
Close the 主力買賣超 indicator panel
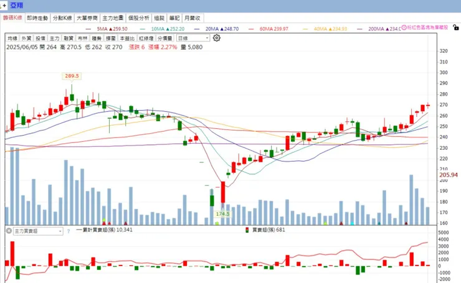click(9, 231)
